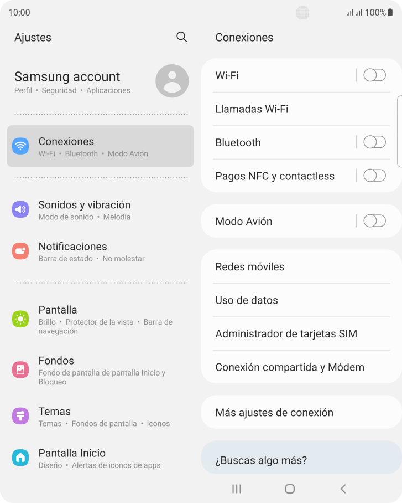Screen dimensions: 402x503
Task: Open Uso de datos
Action: [x=301, y=300]
